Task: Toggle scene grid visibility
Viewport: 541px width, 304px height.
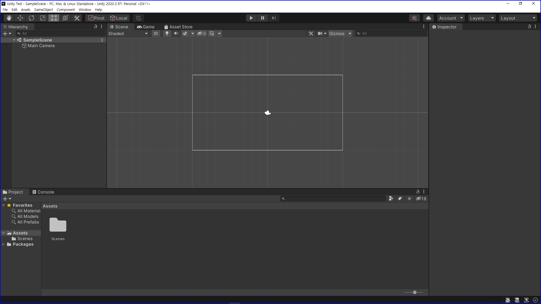Action: (212, 33)
